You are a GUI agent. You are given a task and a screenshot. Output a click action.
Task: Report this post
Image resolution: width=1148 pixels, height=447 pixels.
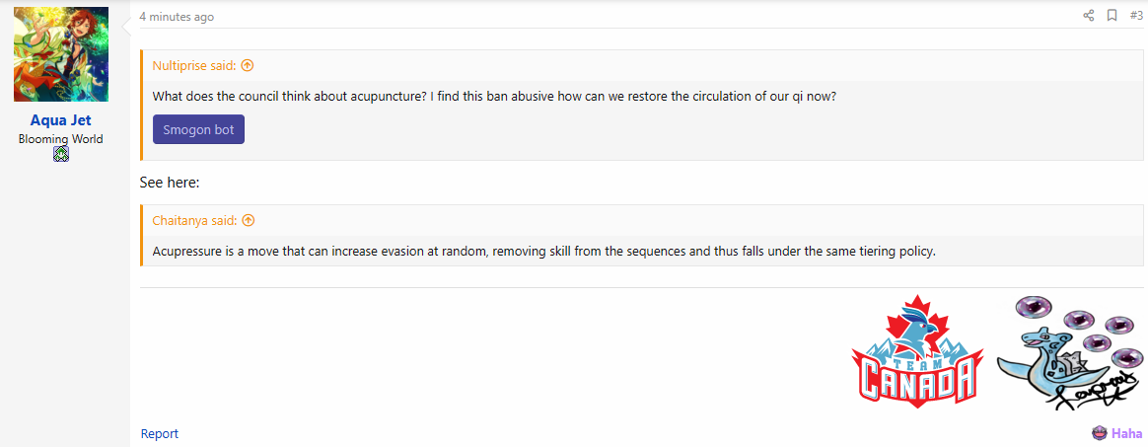159,434
